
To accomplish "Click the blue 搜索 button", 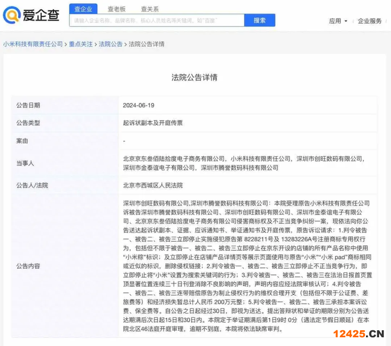I will tap(260, 20).
